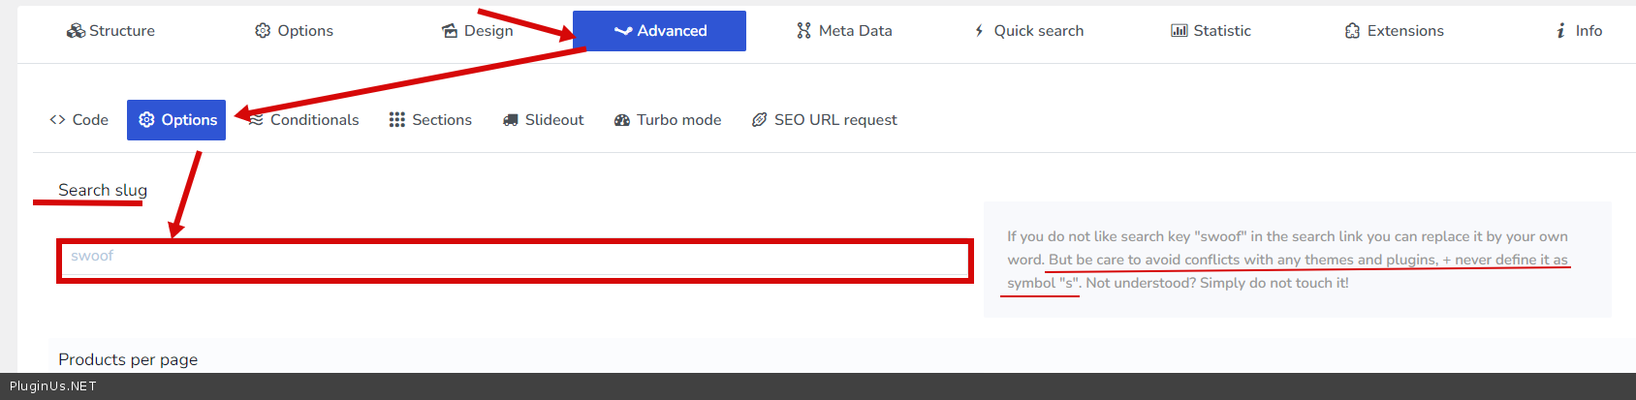Open the Options tab beside Structure
The image size is (1636, 400).
click(x=294, y=31)
